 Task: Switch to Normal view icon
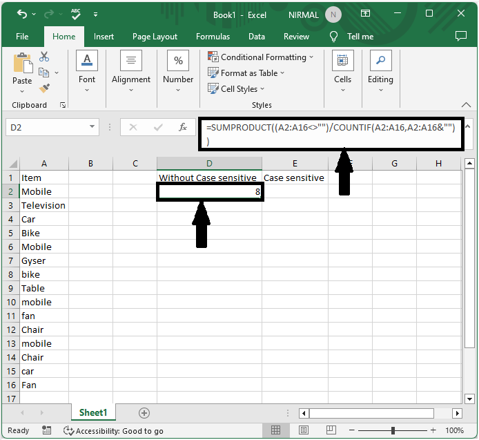coord(275,430)
